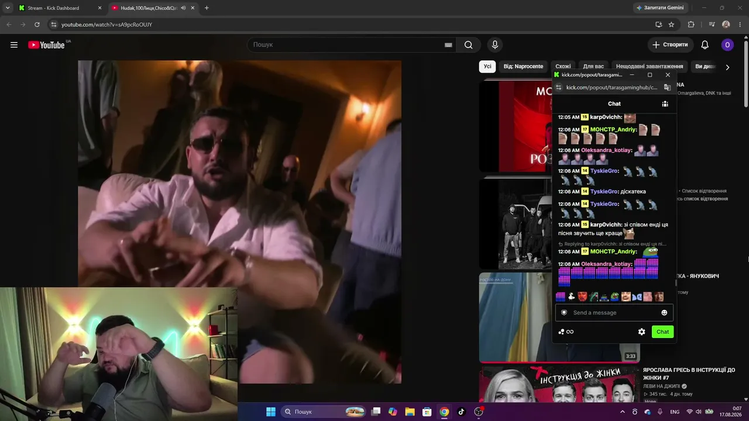The height and width of the screenshot is (421, 749).
Task: Show hidden system tray icons
Action: pyautogui.click(x=623, y=412)
